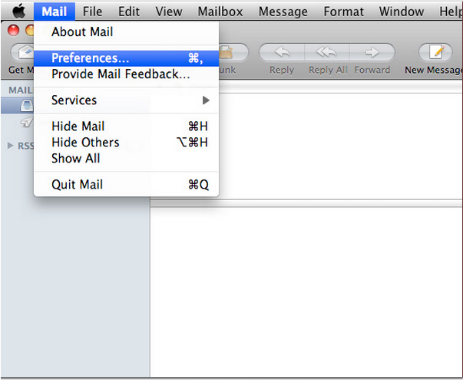This screenshot has width=463, height=381.
Task: Select Show All
Action: pyautogui.click(x=127, y=159)
